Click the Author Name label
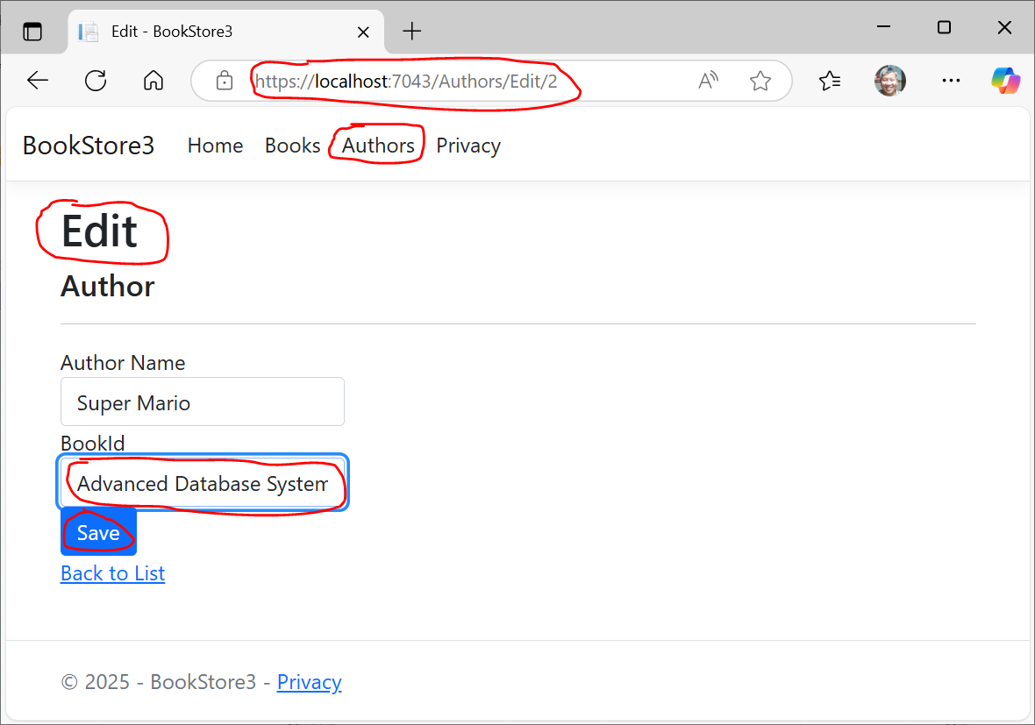The height and width of the screenshot is (725, 1035). pyautogui.click(x=123, y=363)
